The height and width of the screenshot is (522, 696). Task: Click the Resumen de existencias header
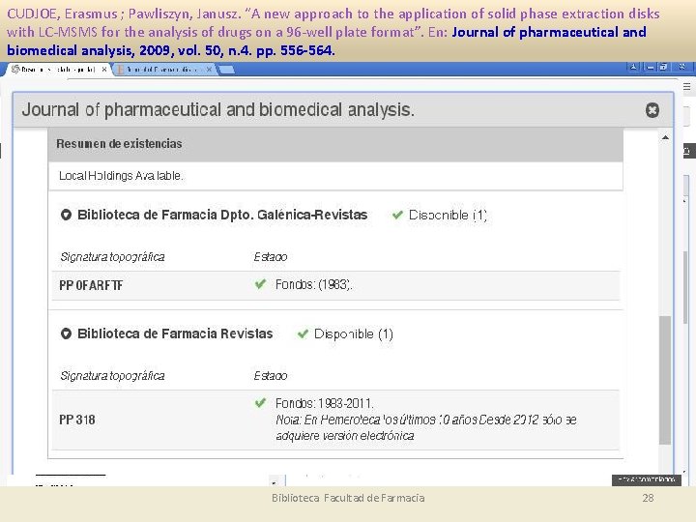click(x=335, y=144)
